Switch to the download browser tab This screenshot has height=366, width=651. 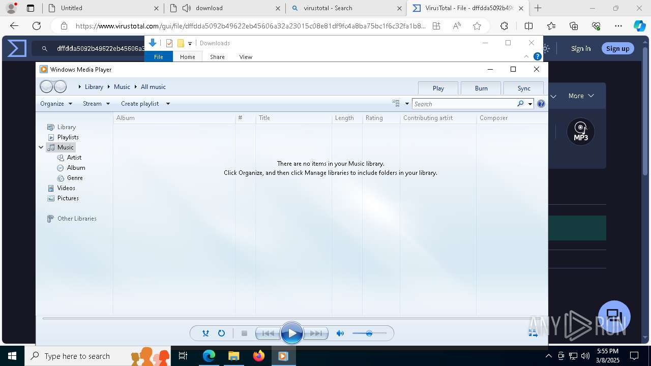click(225, 8)
